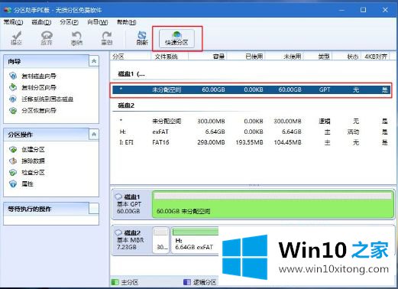Click the 重做 (redo) toolbar icon
Viewport: 398px width, 289px height.
tap(107, 37)
